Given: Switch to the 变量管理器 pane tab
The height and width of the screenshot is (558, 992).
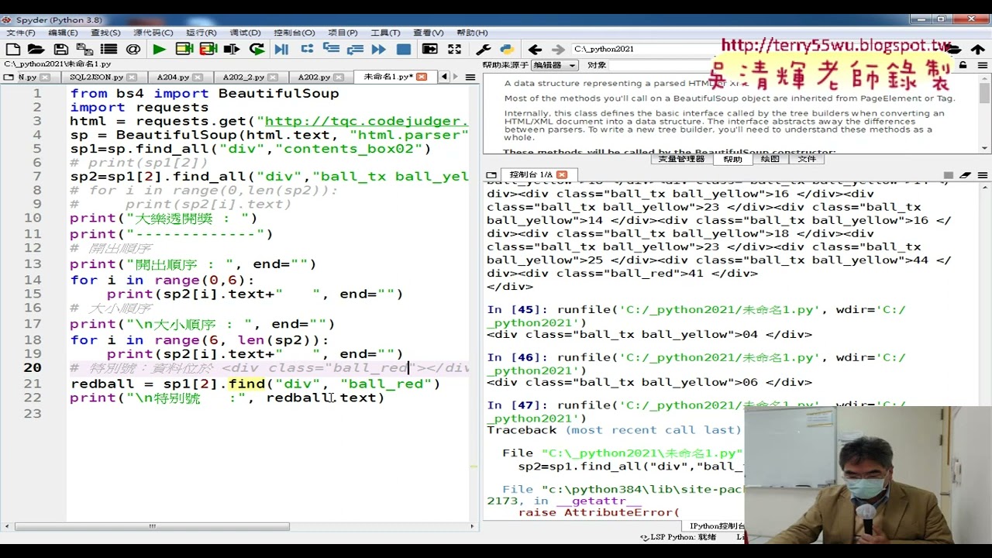Looking at the screenshot, I should [x=681, y=159].
